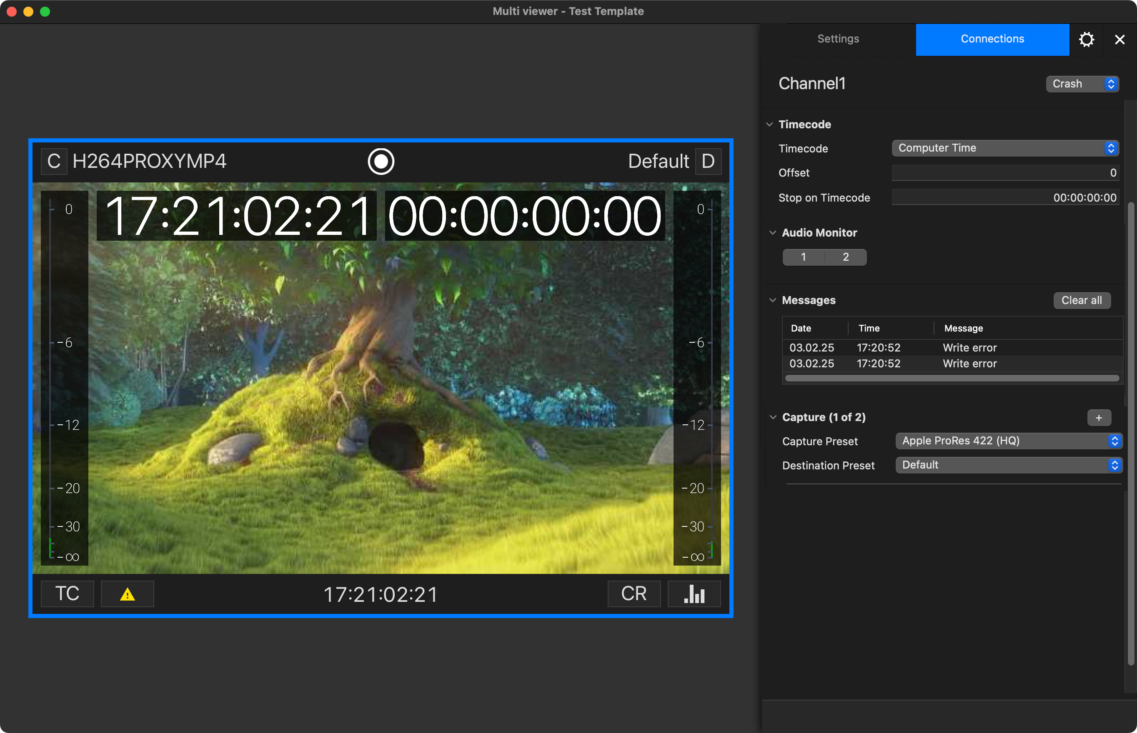The width and height of the screenshot is (1137, 733).
Task: Click the Date column header
Action: (x=814, y=329)
